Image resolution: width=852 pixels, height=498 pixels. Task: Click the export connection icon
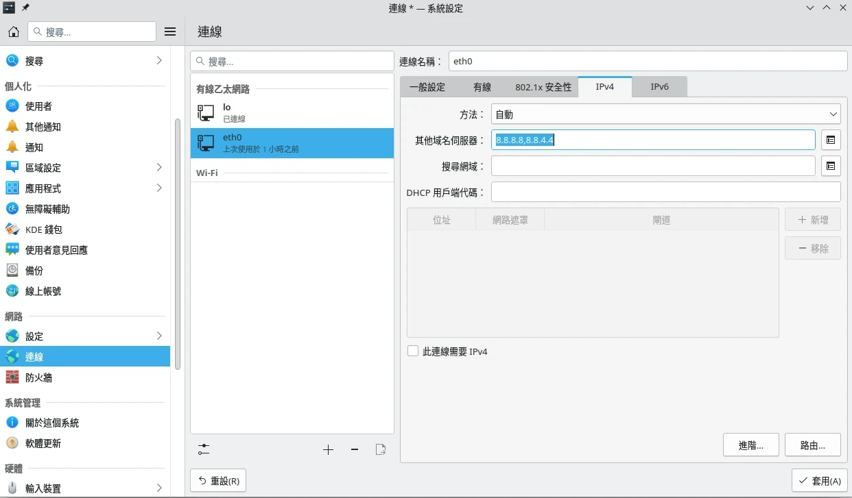pyautogui.click(x=381, y=449)
